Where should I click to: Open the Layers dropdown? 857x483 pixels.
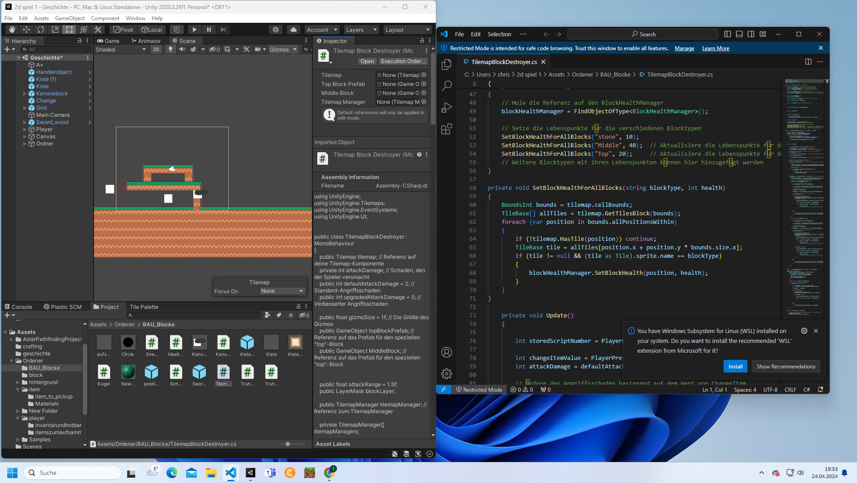point(362,30)
